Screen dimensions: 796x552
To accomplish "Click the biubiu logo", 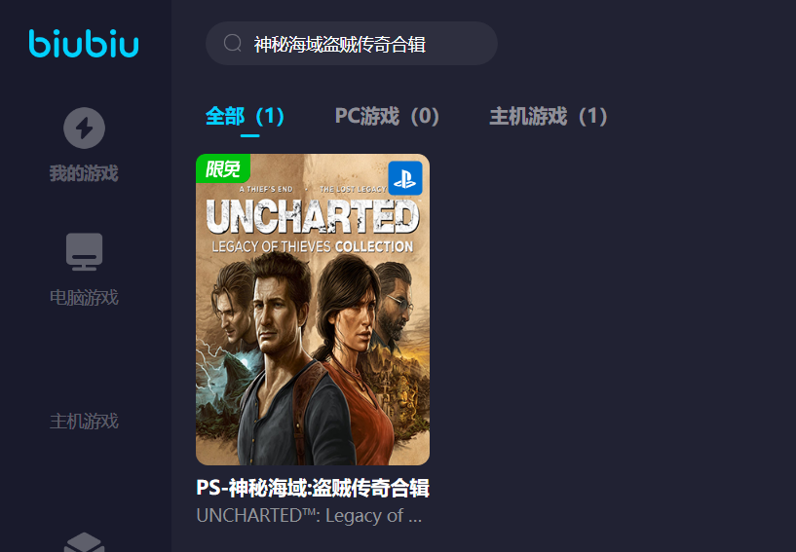I will pyautogui.click(x=84, y=43).
